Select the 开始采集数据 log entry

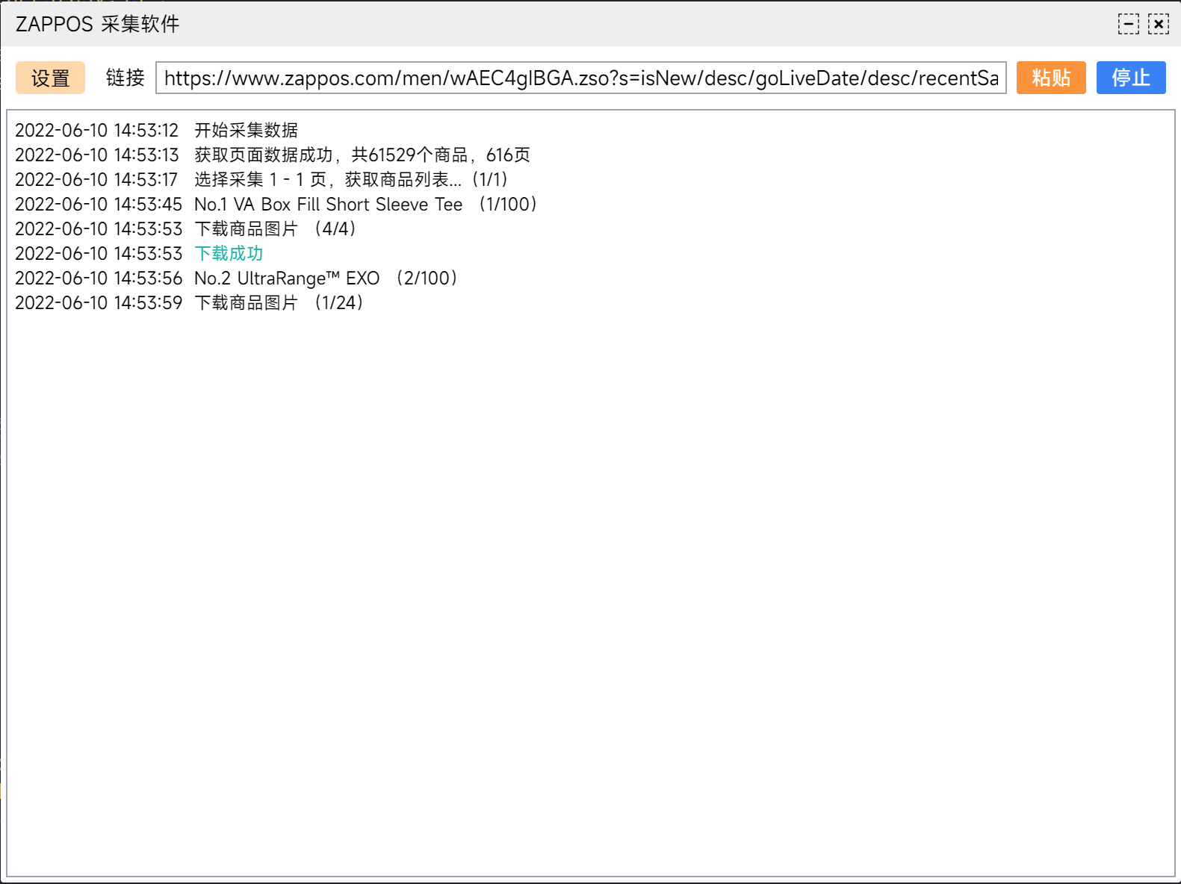[x=246, y=130]
